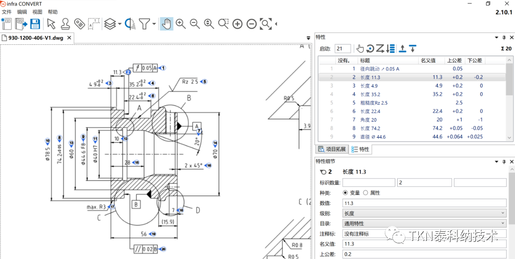This screenshot has width=515, height=259.
Task: Open the 目录 dropdown showing 通用特性
Action: tap(424, 223)
